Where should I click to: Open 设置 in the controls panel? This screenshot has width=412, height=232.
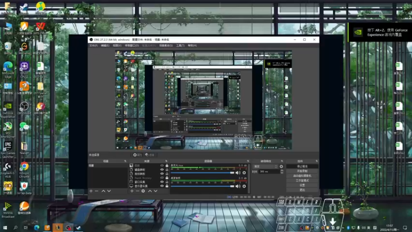[x=302, y=185]
